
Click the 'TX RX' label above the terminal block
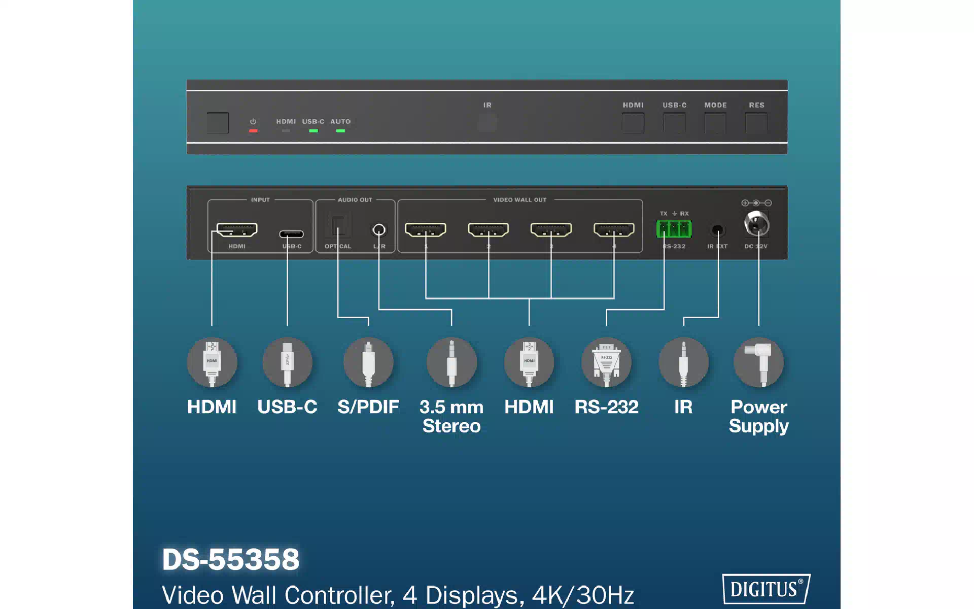[x=674, y=214]
